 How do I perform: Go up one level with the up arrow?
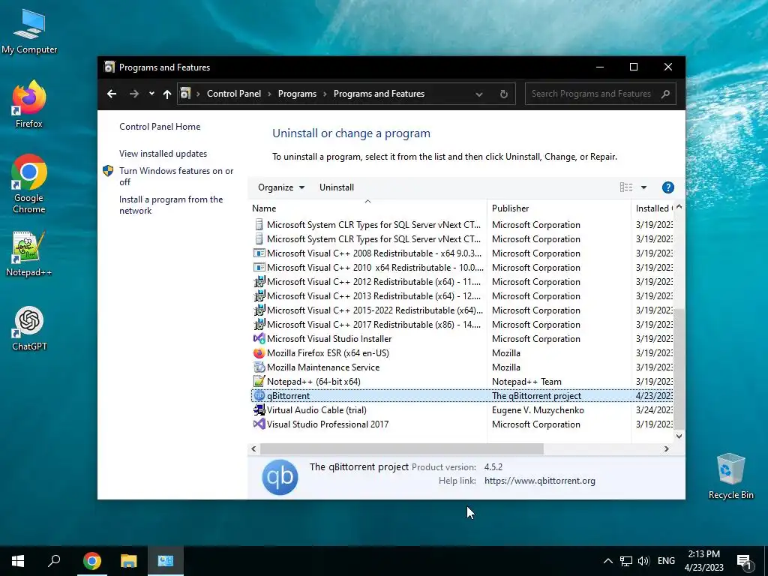(x=167, y=94)
